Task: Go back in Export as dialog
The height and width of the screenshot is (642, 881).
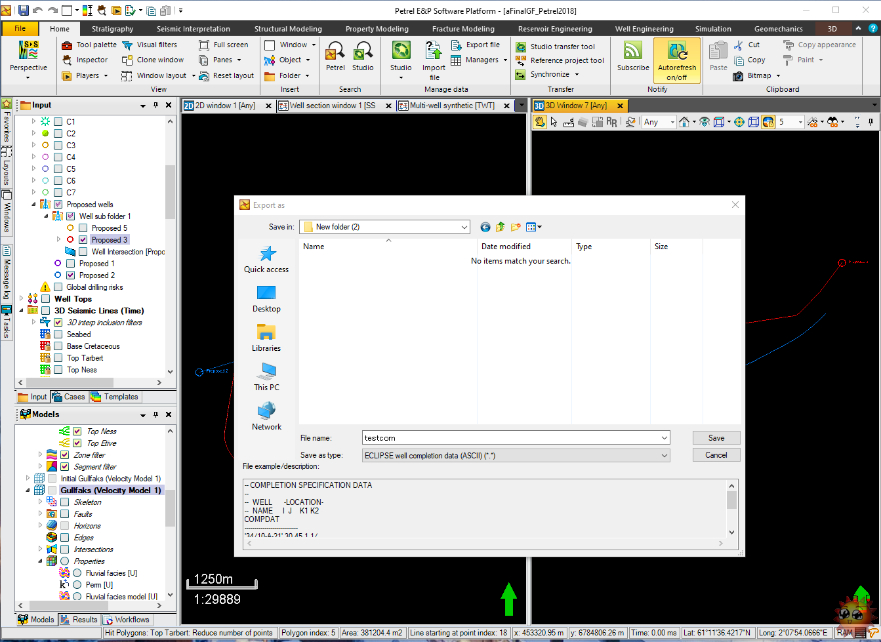Action: click(485, 227)
